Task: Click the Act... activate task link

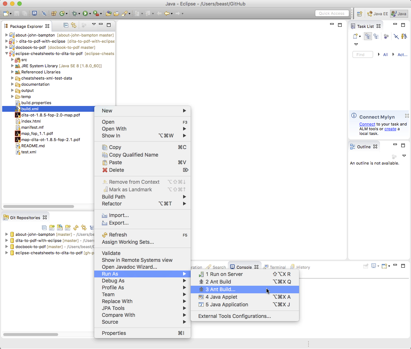Action: 402,55
